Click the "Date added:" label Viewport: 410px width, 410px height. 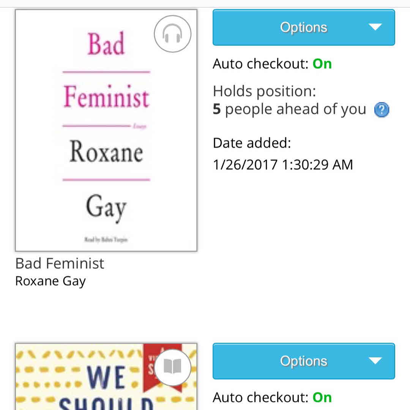tap(252, 143)
